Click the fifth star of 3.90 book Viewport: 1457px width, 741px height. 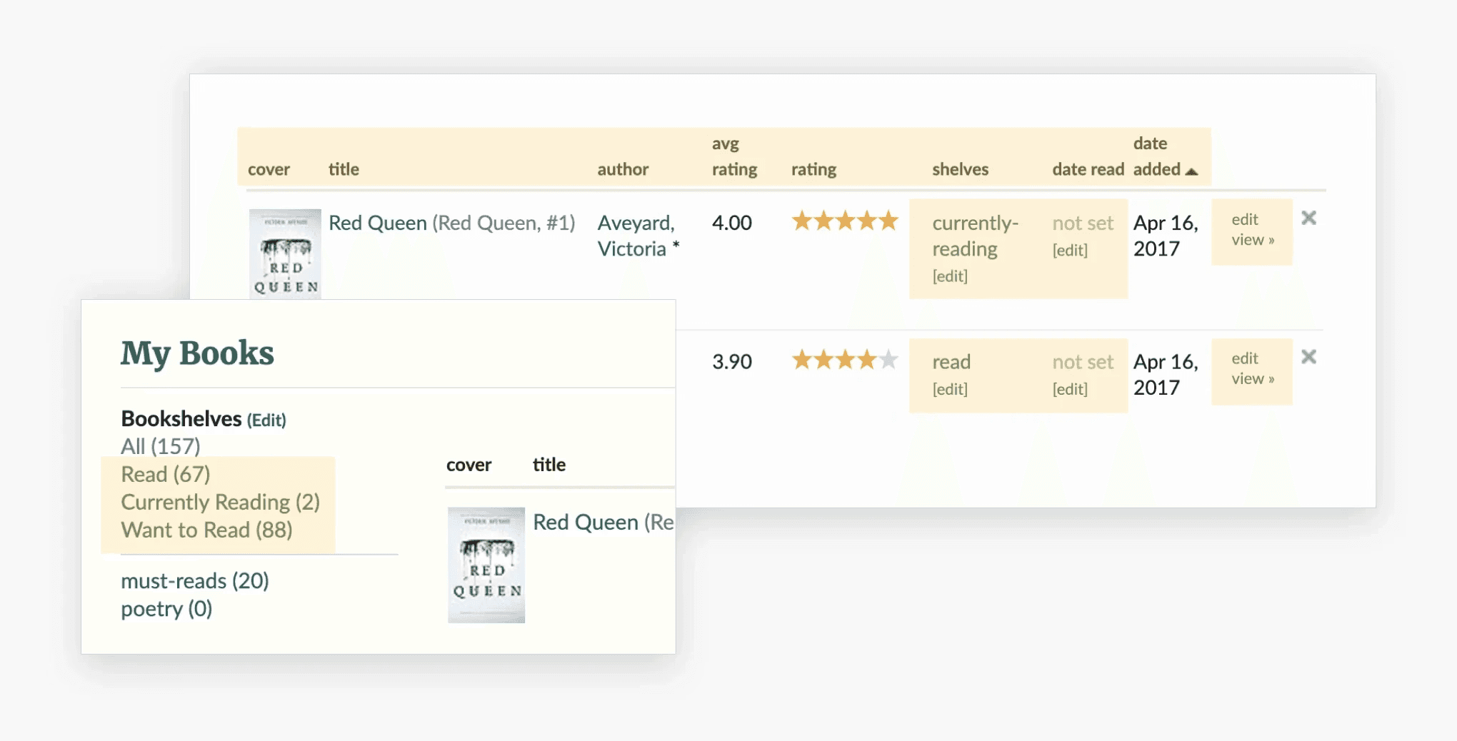click(888, 359)
